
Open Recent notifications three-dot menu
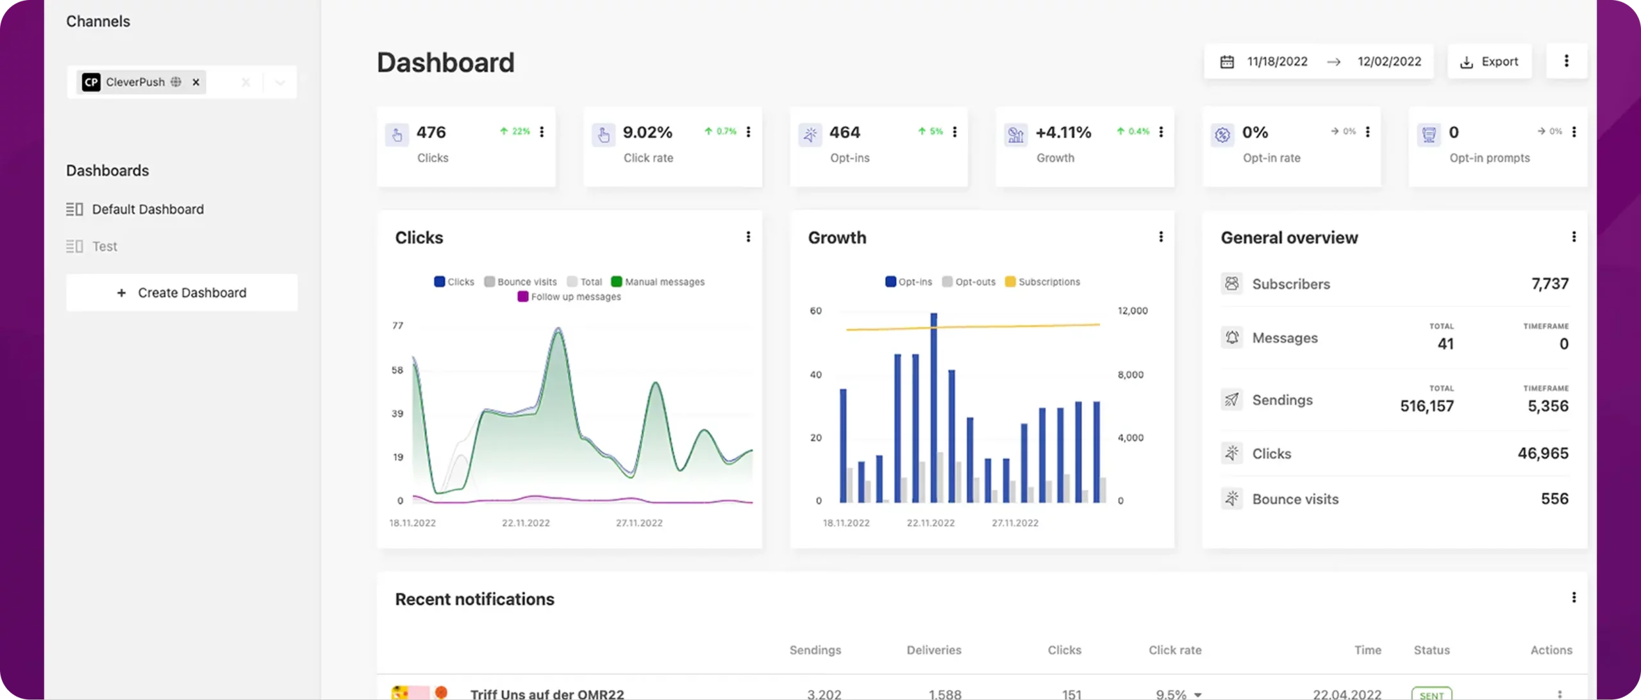(x=1573, y=598)
